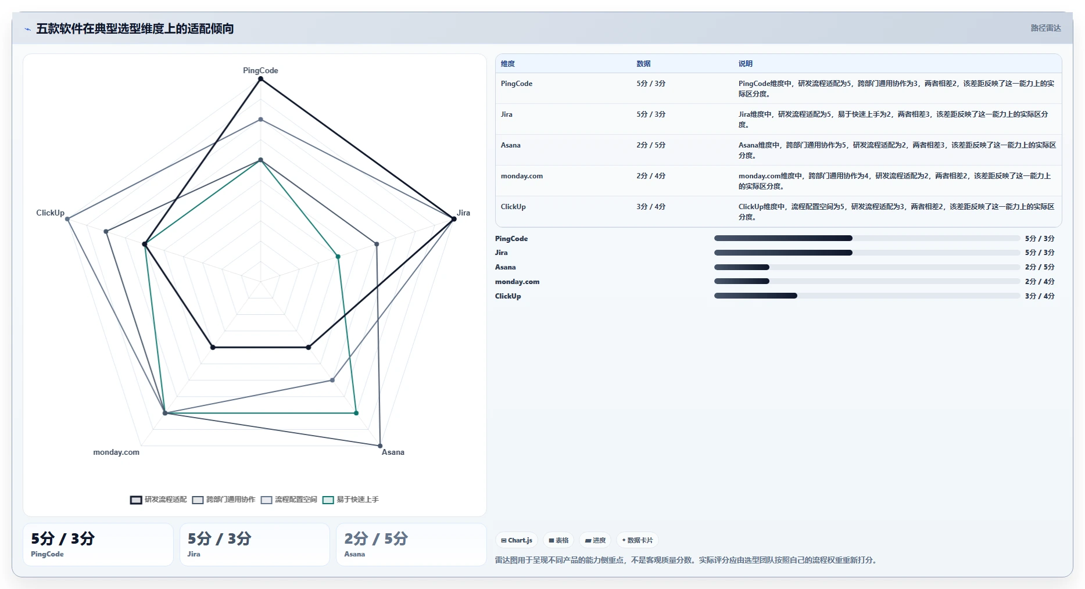Open the PingCode 5分 / 3分 data card
Screen dimensions: 1085x589
click(98, 544)
